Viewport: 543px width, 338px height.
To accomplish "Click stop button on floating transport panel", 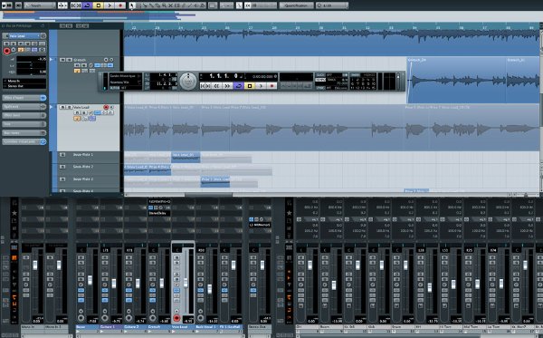I will point(249,85).
